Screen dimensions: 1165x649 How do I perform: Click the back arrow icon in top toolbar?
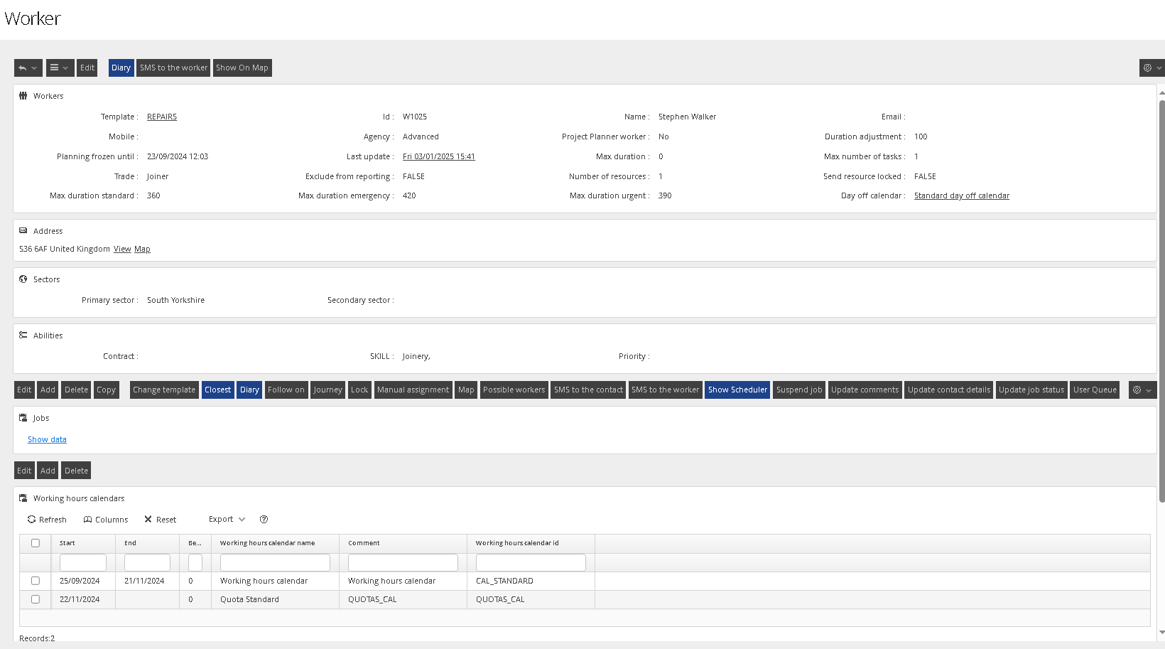coord(23,68)
